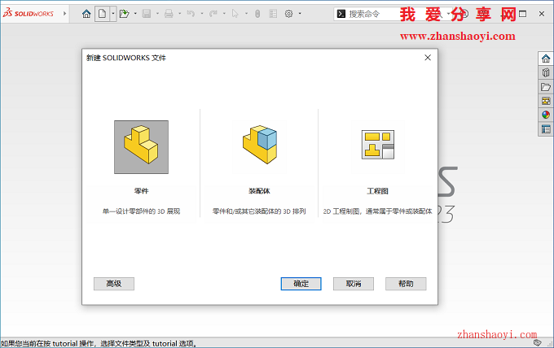The height and width of the screenshot is (348, 554).
Task: Click the command prompt search icon
Action: pos(341,14)
